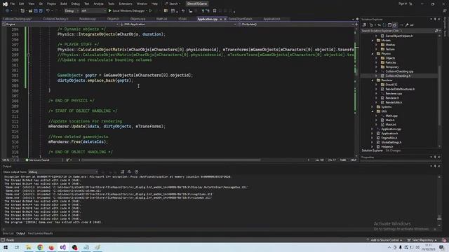The width and height of the screenshot is (449, 252).
Task: Open solution configuration Debug dropdown
Action: click(72, 11)
